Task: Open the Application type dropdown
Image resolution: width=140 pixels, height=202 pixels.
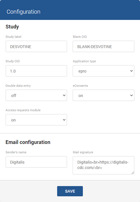Action: (x=104, y=71)
